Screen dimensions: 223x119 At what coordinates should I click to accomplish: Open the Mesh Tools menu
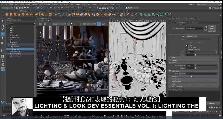tap(55, 4)
